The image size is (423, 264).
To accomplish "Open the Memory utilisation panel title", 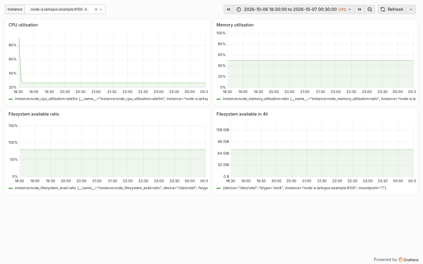I will coord(235,25).
